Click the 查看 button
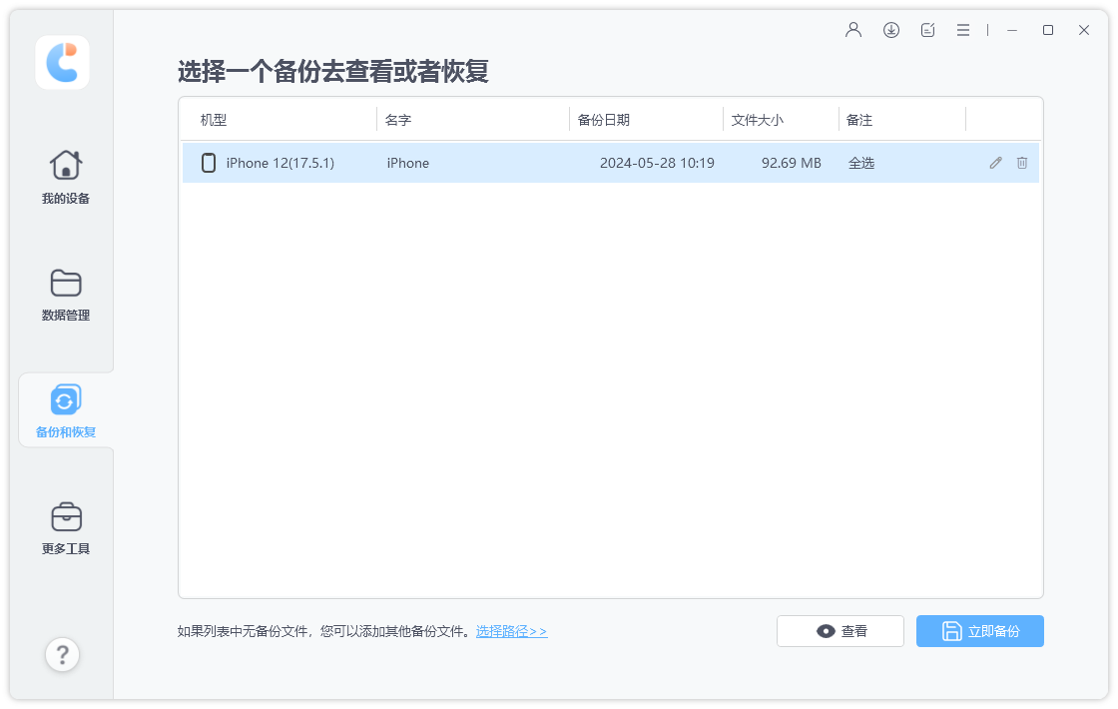 click(x=839, y=631)
